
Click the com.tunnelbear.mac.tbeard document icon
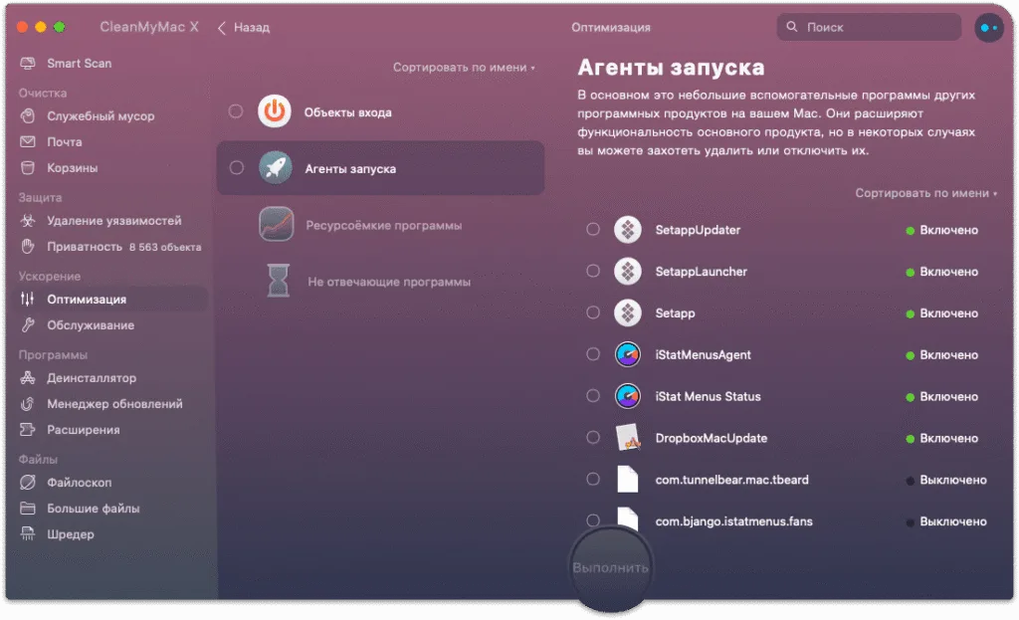627,479
